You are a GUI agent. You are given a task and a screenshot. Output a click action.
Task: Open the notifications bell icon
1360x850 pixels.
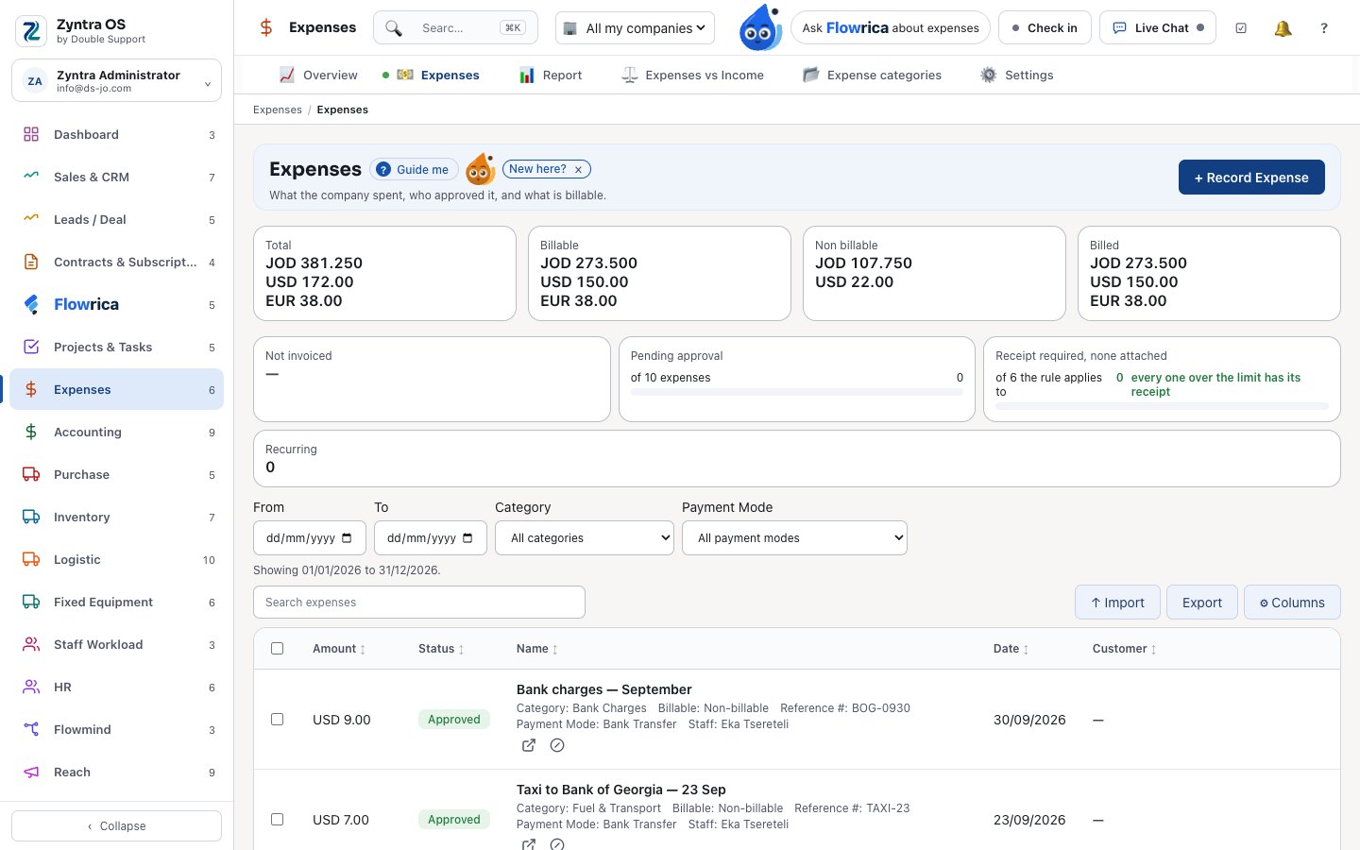[x=1283, y=28]
